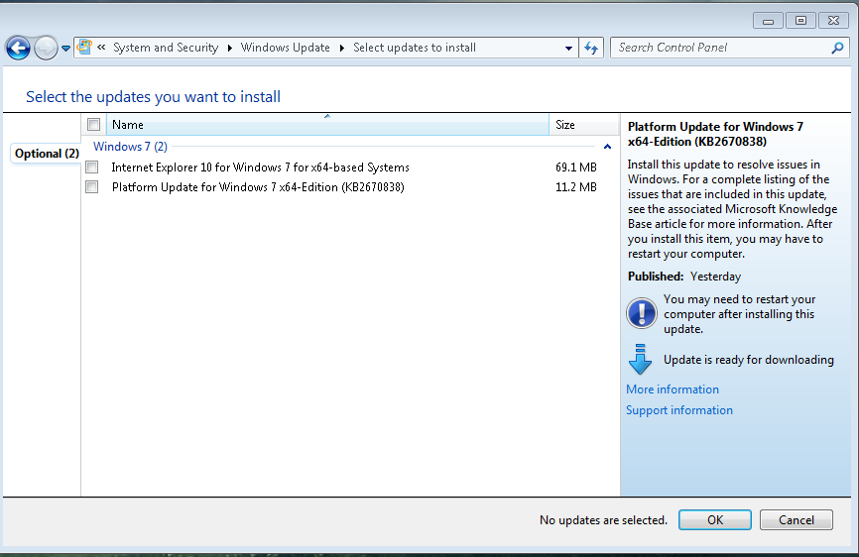Open the recent pages dropdown arrow
This screenshot has width=859, height=557.
point(65,49)
